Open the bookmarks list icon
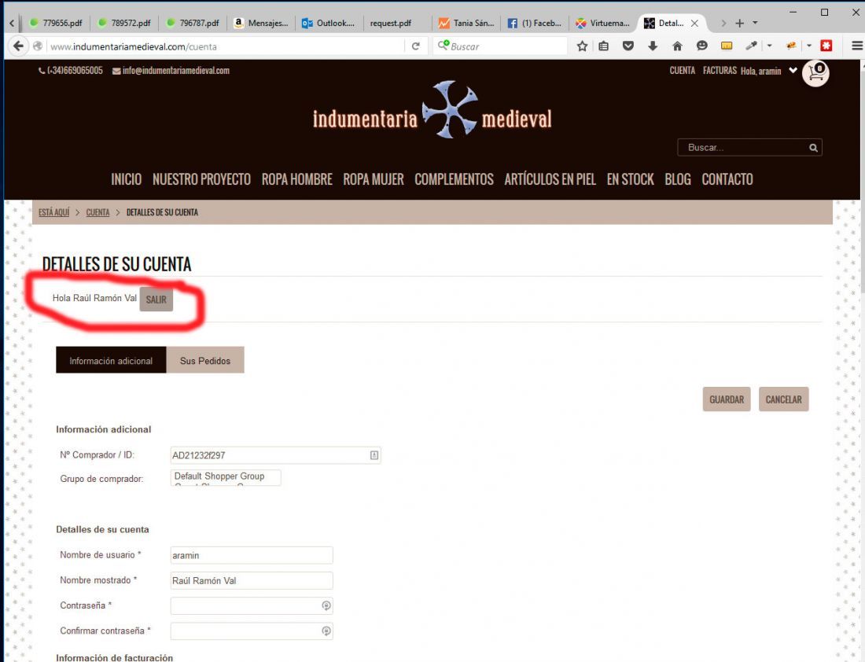This screenshot has width=865, height=662. 603,46
